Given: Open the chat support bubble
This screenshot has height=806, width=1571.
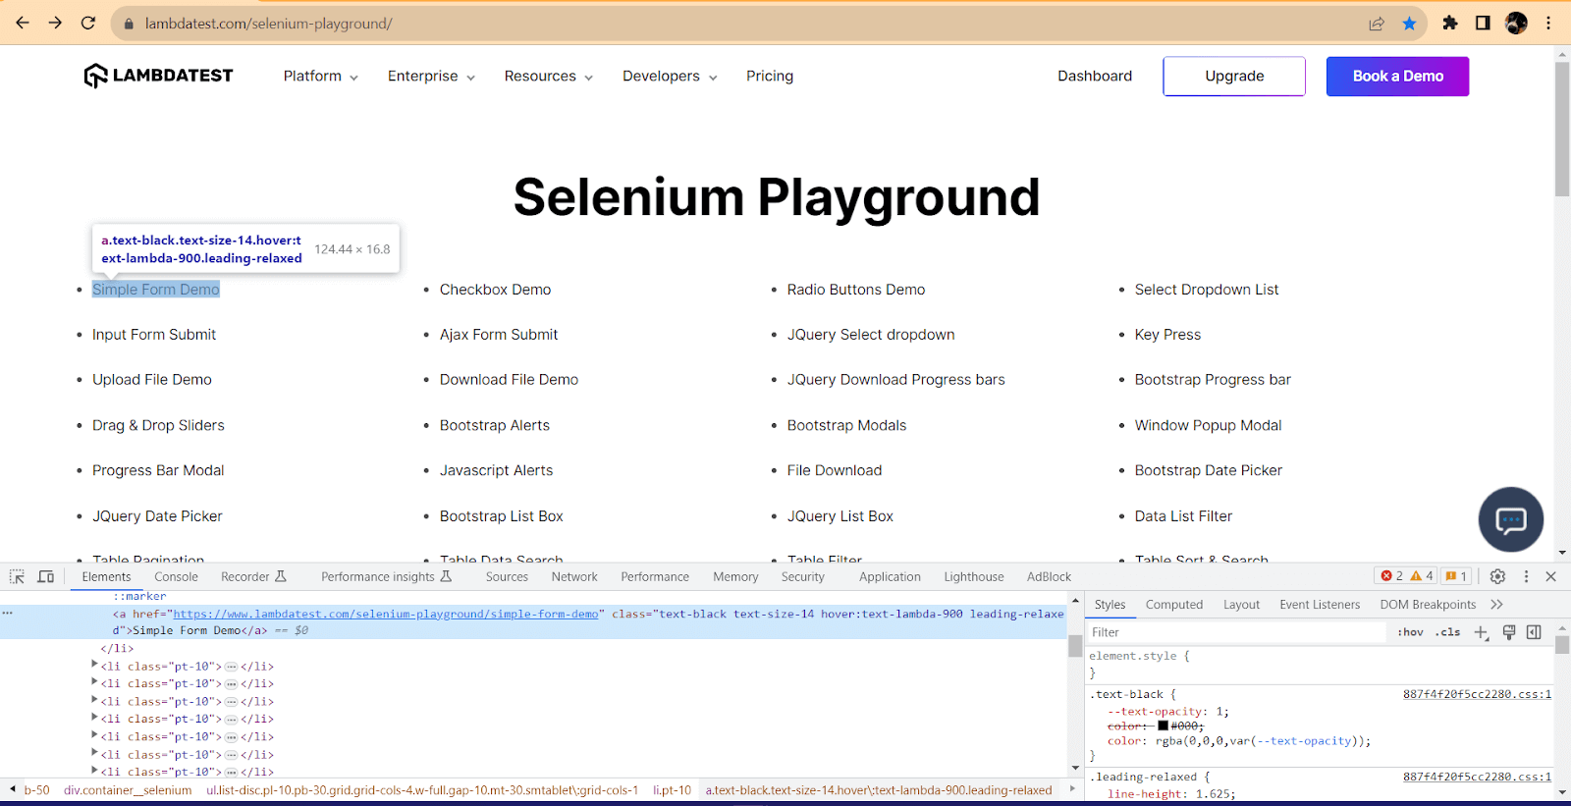Looking at the screenshot, I should pos(1510,519).
